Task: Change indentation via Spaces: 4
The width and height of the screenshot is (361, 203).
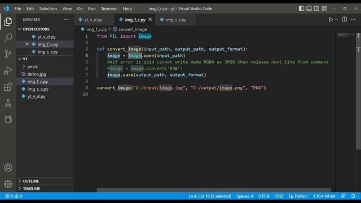Action: pos(245,196)
